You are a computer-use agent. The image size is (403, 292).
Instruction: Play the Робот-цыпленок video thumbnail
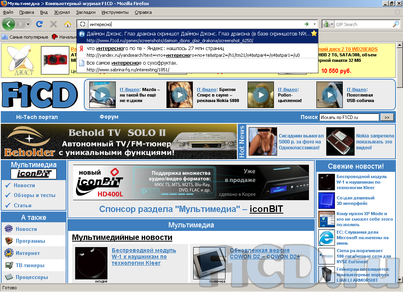coord(261,95)
